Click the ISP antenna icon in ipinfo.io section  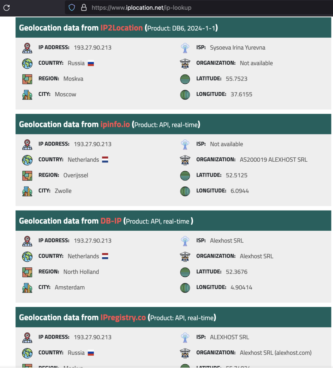[x=185, y=144]
